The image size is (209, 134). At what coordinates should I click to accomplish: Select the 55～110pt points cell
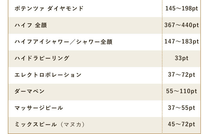click(x=182, y=91)
